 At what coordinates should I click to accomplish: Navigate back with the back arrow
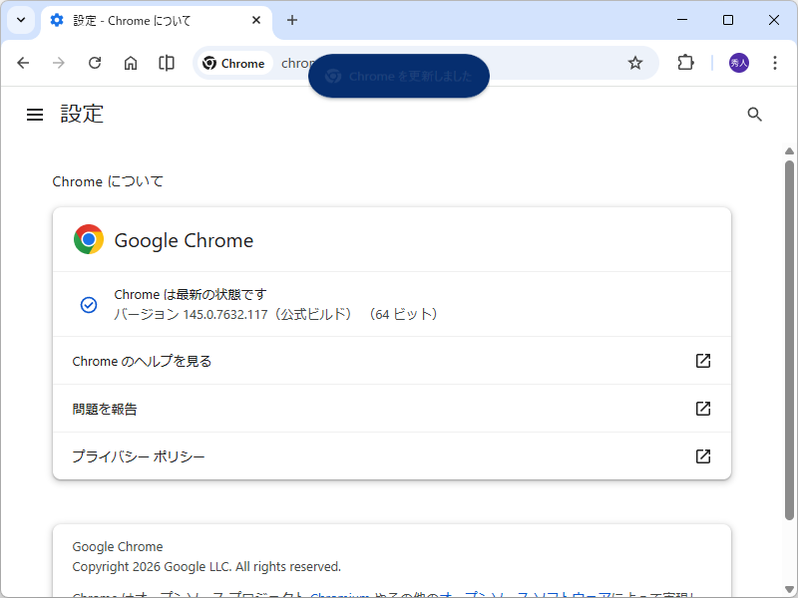23,63
